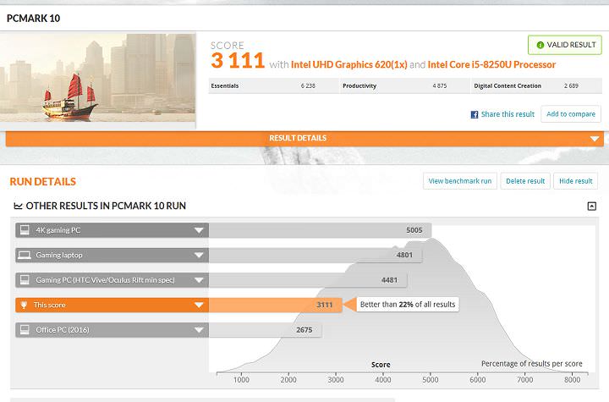609x402 pixels.
Task: Expand the Result Details orange bar
Action: tap(595, 139)
